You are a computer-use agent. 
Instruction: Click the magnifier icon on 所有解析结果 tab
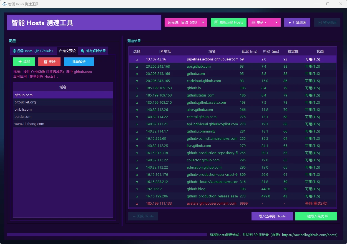point(82,51)
